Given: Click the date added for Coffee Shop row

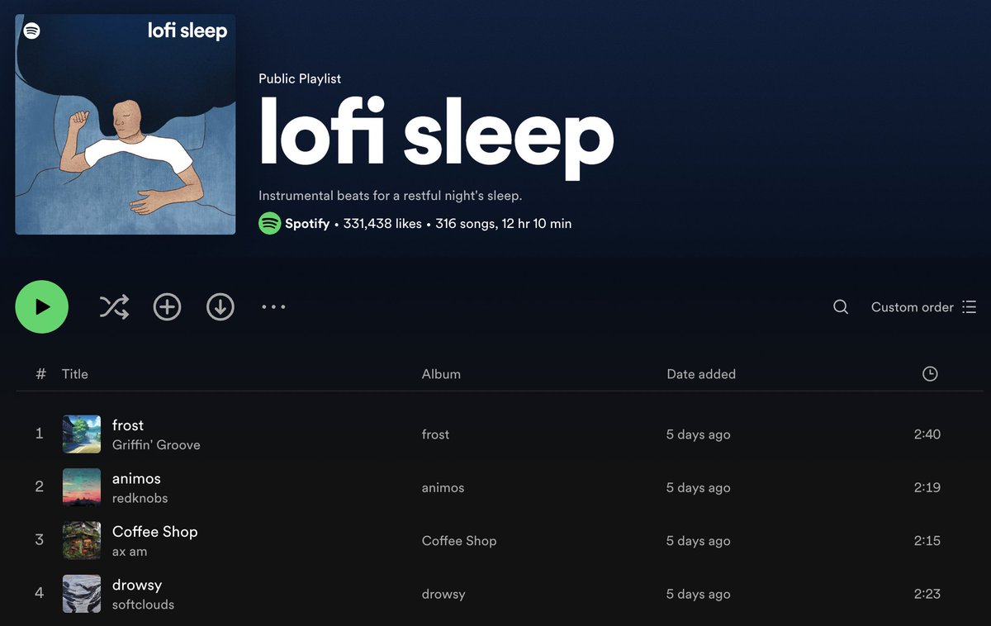Looking at the screenshot, I should coord(699,541).
